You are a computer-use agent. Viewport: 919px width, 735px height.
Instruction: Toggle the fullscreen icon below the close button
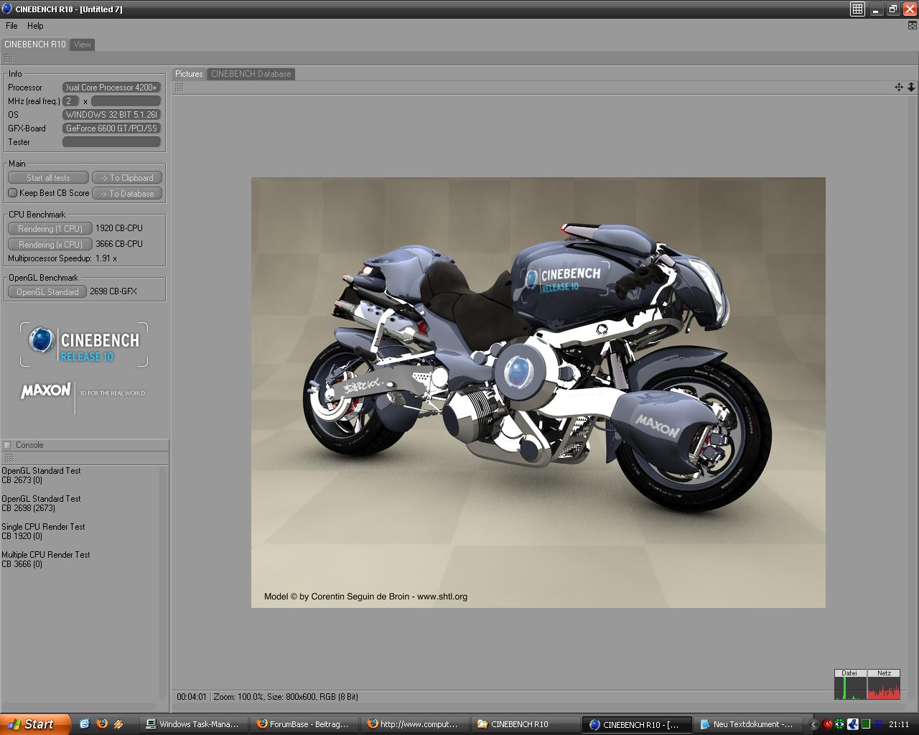(x=913, y=25)
